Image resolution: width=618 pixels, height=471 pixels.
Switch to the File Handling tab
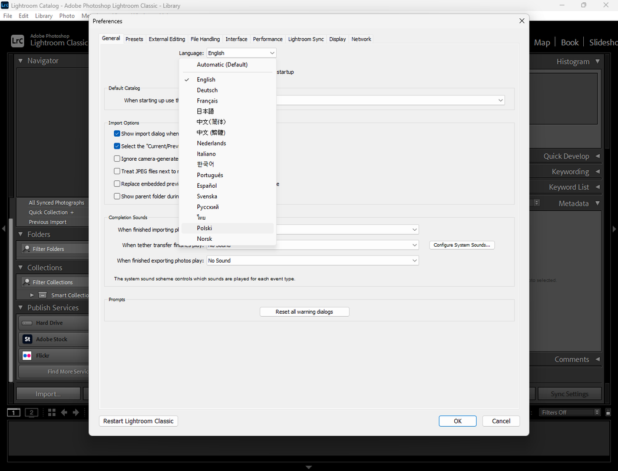coord(205,39)
